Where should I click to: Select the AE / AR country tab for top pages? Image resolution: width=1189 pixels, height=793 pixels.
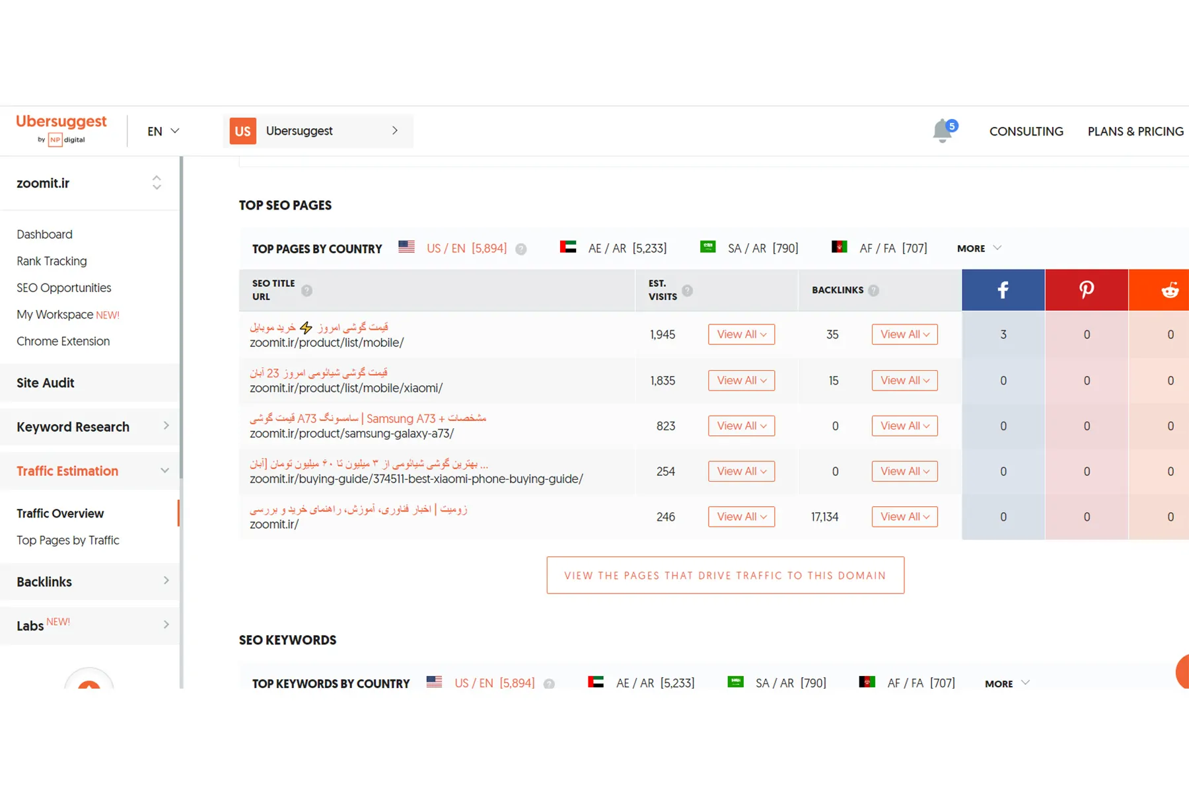(x=614, y=248)
